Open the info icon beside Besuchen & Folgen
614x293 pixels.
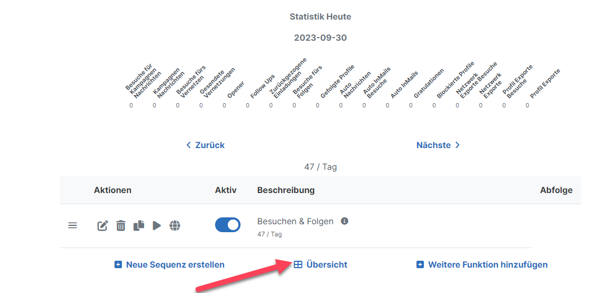[344, 221]
